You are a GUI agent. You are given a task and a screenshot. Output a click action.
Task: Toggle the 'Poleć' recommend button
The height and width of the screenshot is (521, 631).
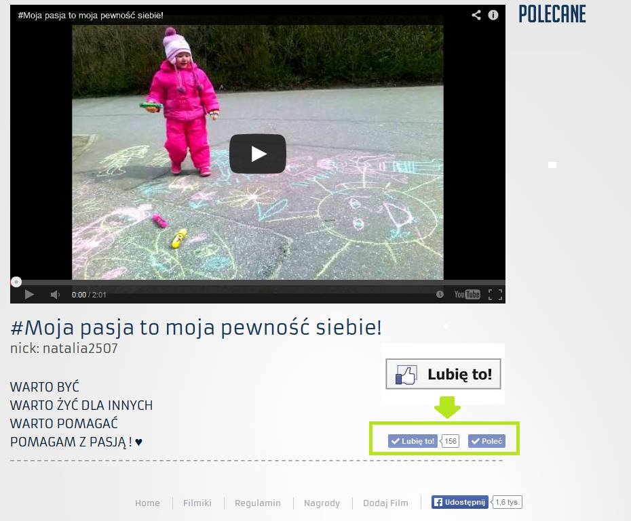486,441
